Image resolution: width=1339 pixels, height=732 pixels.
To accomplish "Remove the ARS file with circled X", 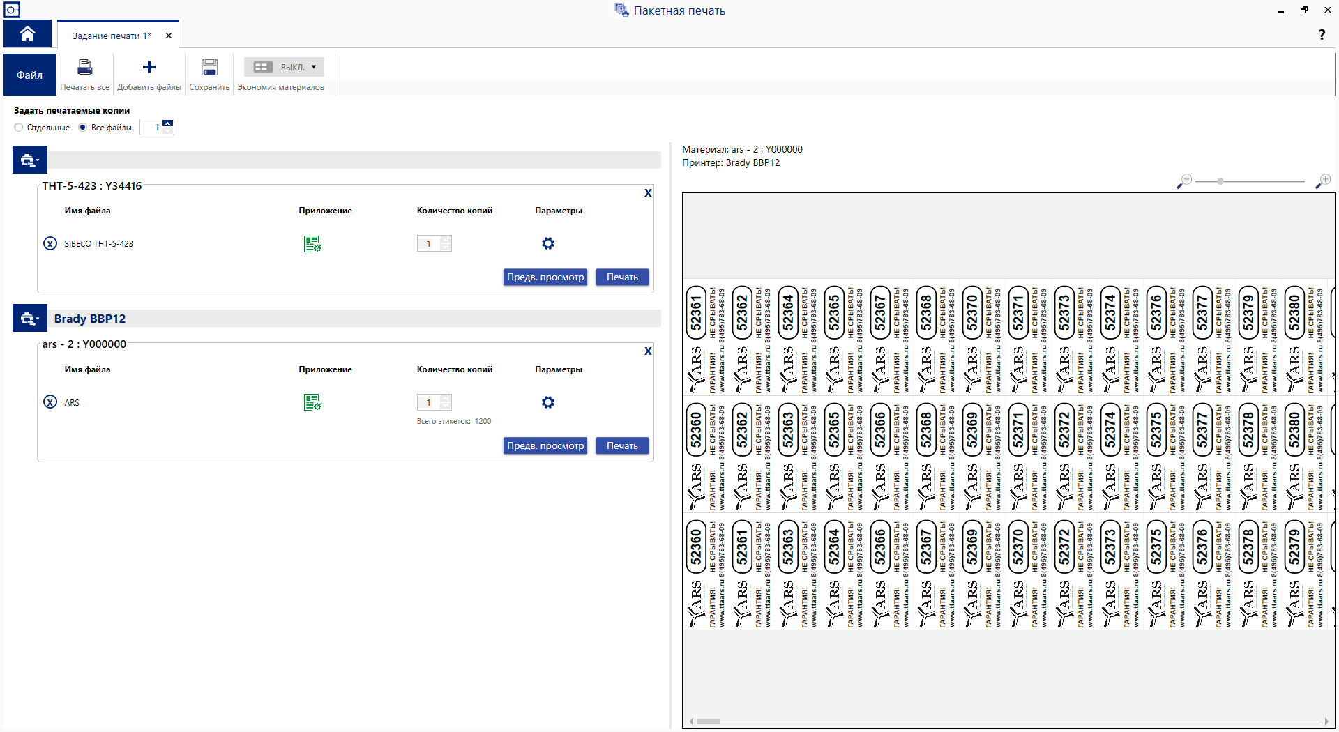I will (50, 402).
